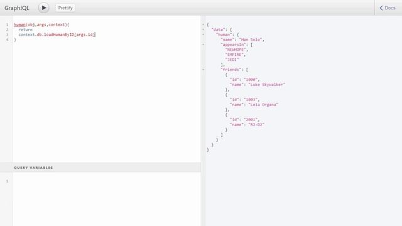The image size is (402, 226).
Task: Click the closing brace on line 4
Action: (x=15, y=40)
